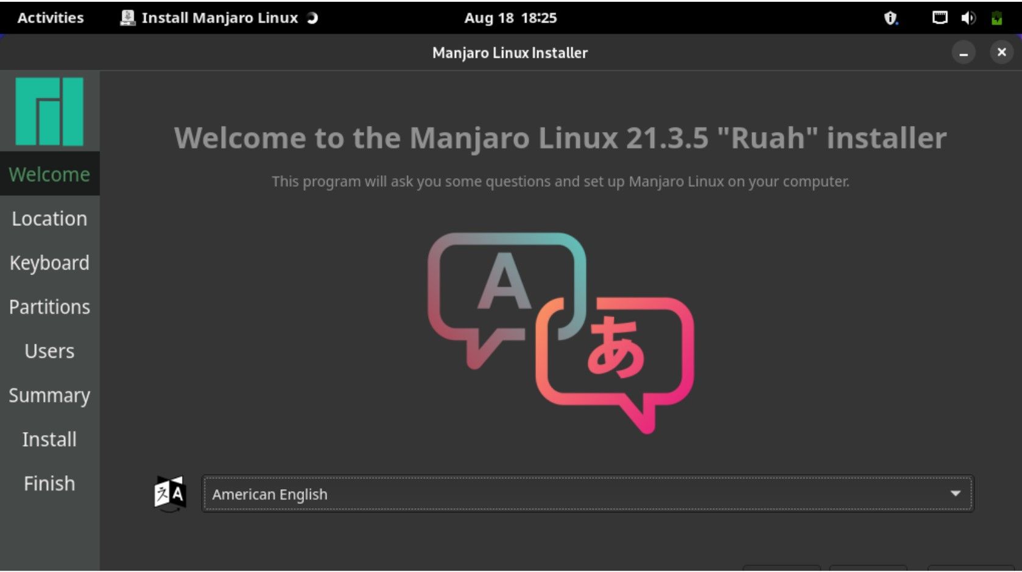Expand language list via dropdown arrow
The image size is (1022, 572).
(955, 494)
